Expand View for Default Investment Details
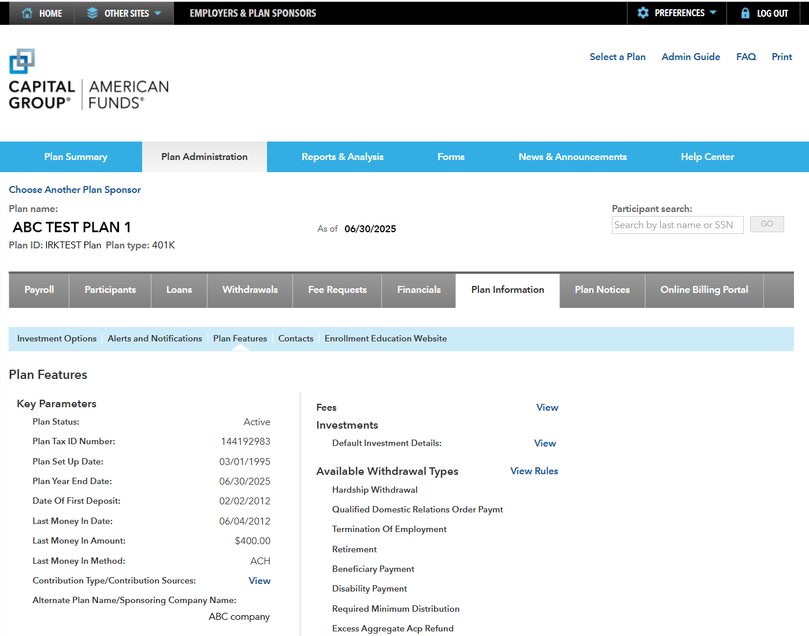The width and height of the screenshot is (809, 636). coord(544,443)
